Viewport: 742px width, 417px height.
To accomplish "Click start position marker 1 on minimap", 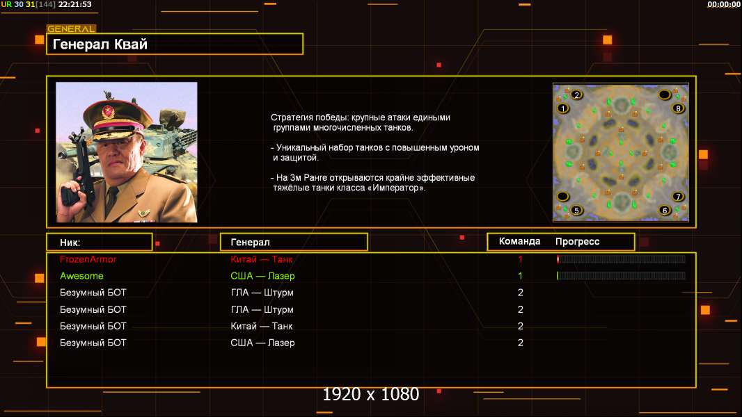I will (562, 108).
